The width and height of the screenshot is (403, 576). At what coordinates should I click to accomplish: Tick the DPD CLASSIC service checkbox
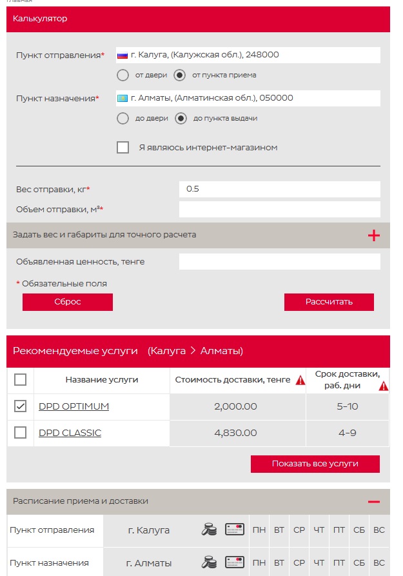[x=20, y=433]
